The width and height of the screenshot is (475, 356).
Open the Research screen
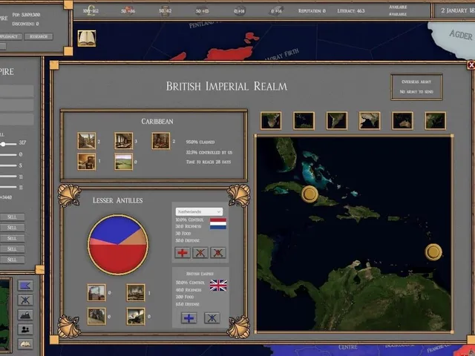[39, 36]
